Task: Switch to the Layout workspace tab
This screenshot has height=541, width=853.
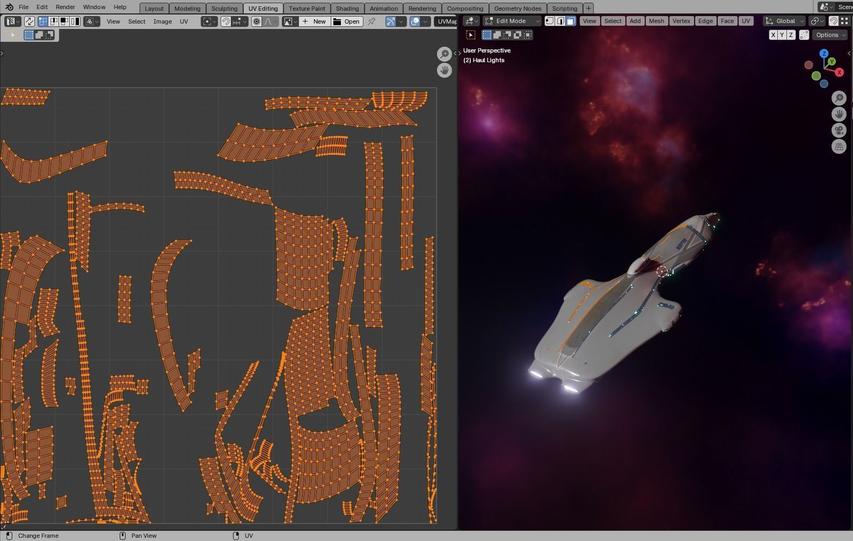Action: point(154,9)
